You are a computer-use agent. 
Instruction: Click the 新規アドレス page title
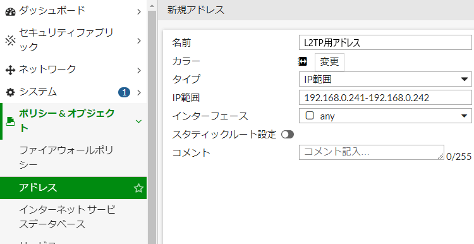pos(196,10)
